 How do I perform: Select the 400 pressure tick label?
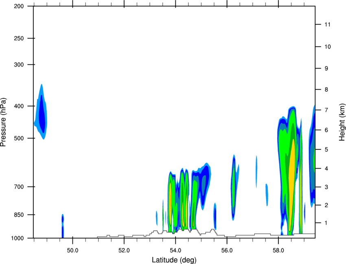pyautogui.click(x=19, y=106)
